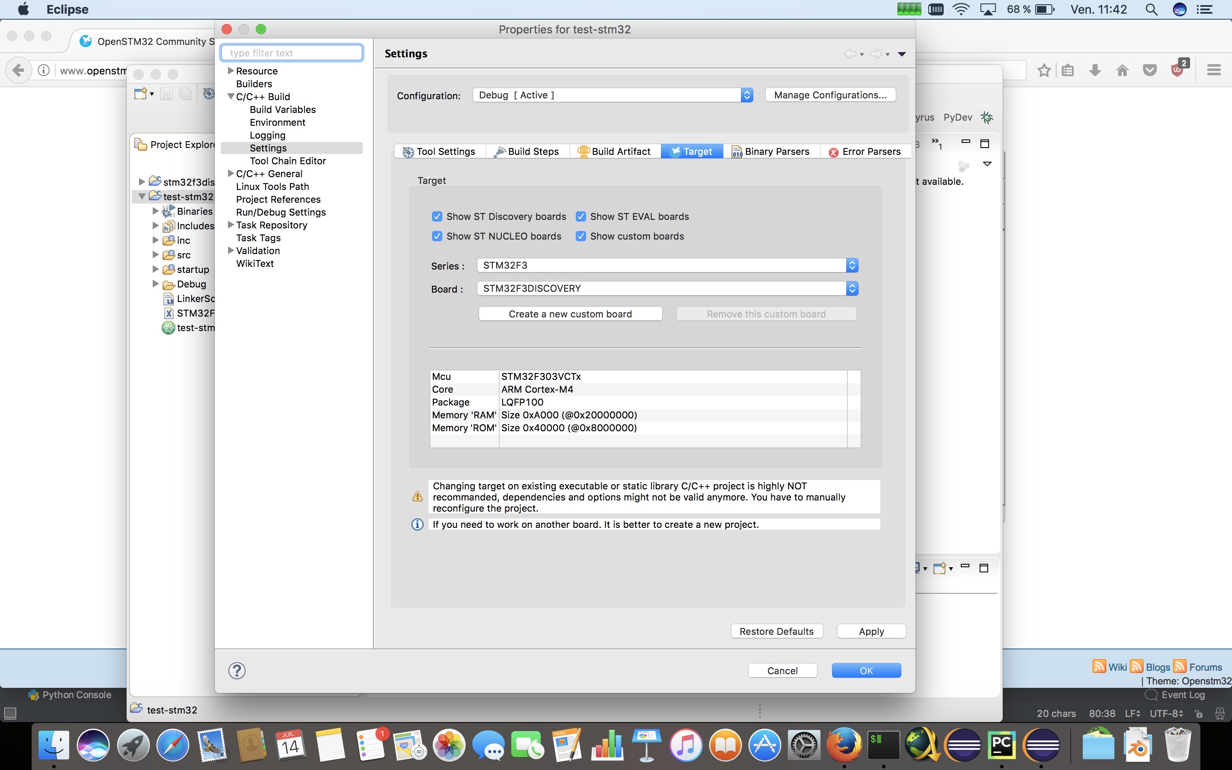Image resolution: width=1232 pixels, height=770 pixels.
Task: Switch to the Tool Settings tab
Action: [439, 151]
